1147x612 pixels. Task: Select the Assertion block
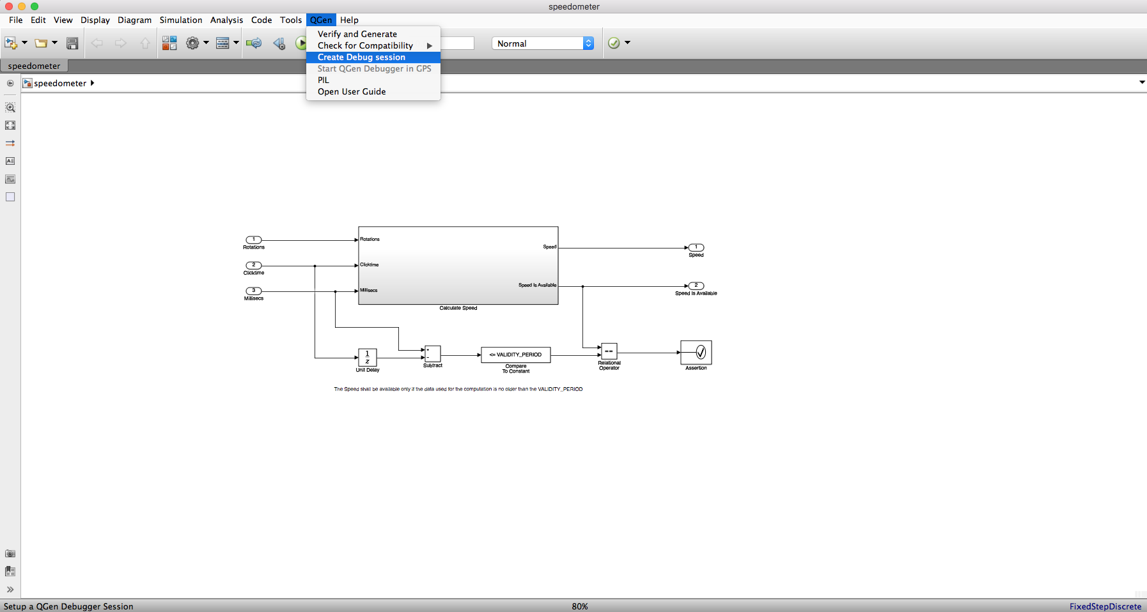coord(696,352)
